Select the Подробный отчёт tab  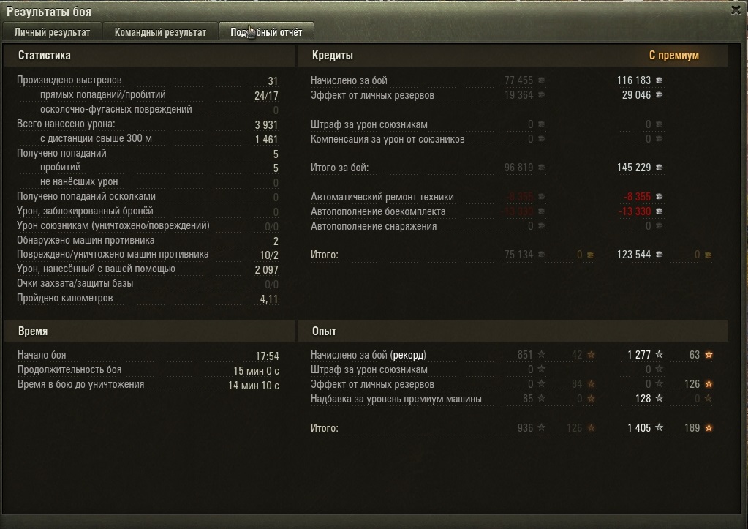pos(266,32)
